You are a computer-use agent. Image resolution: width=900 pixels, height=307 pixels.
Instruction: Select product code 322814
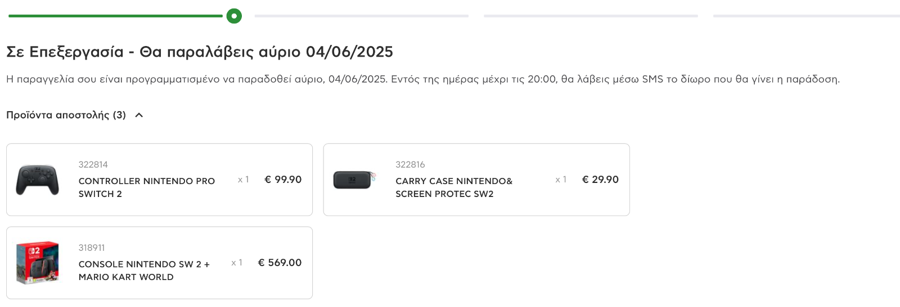93,164
